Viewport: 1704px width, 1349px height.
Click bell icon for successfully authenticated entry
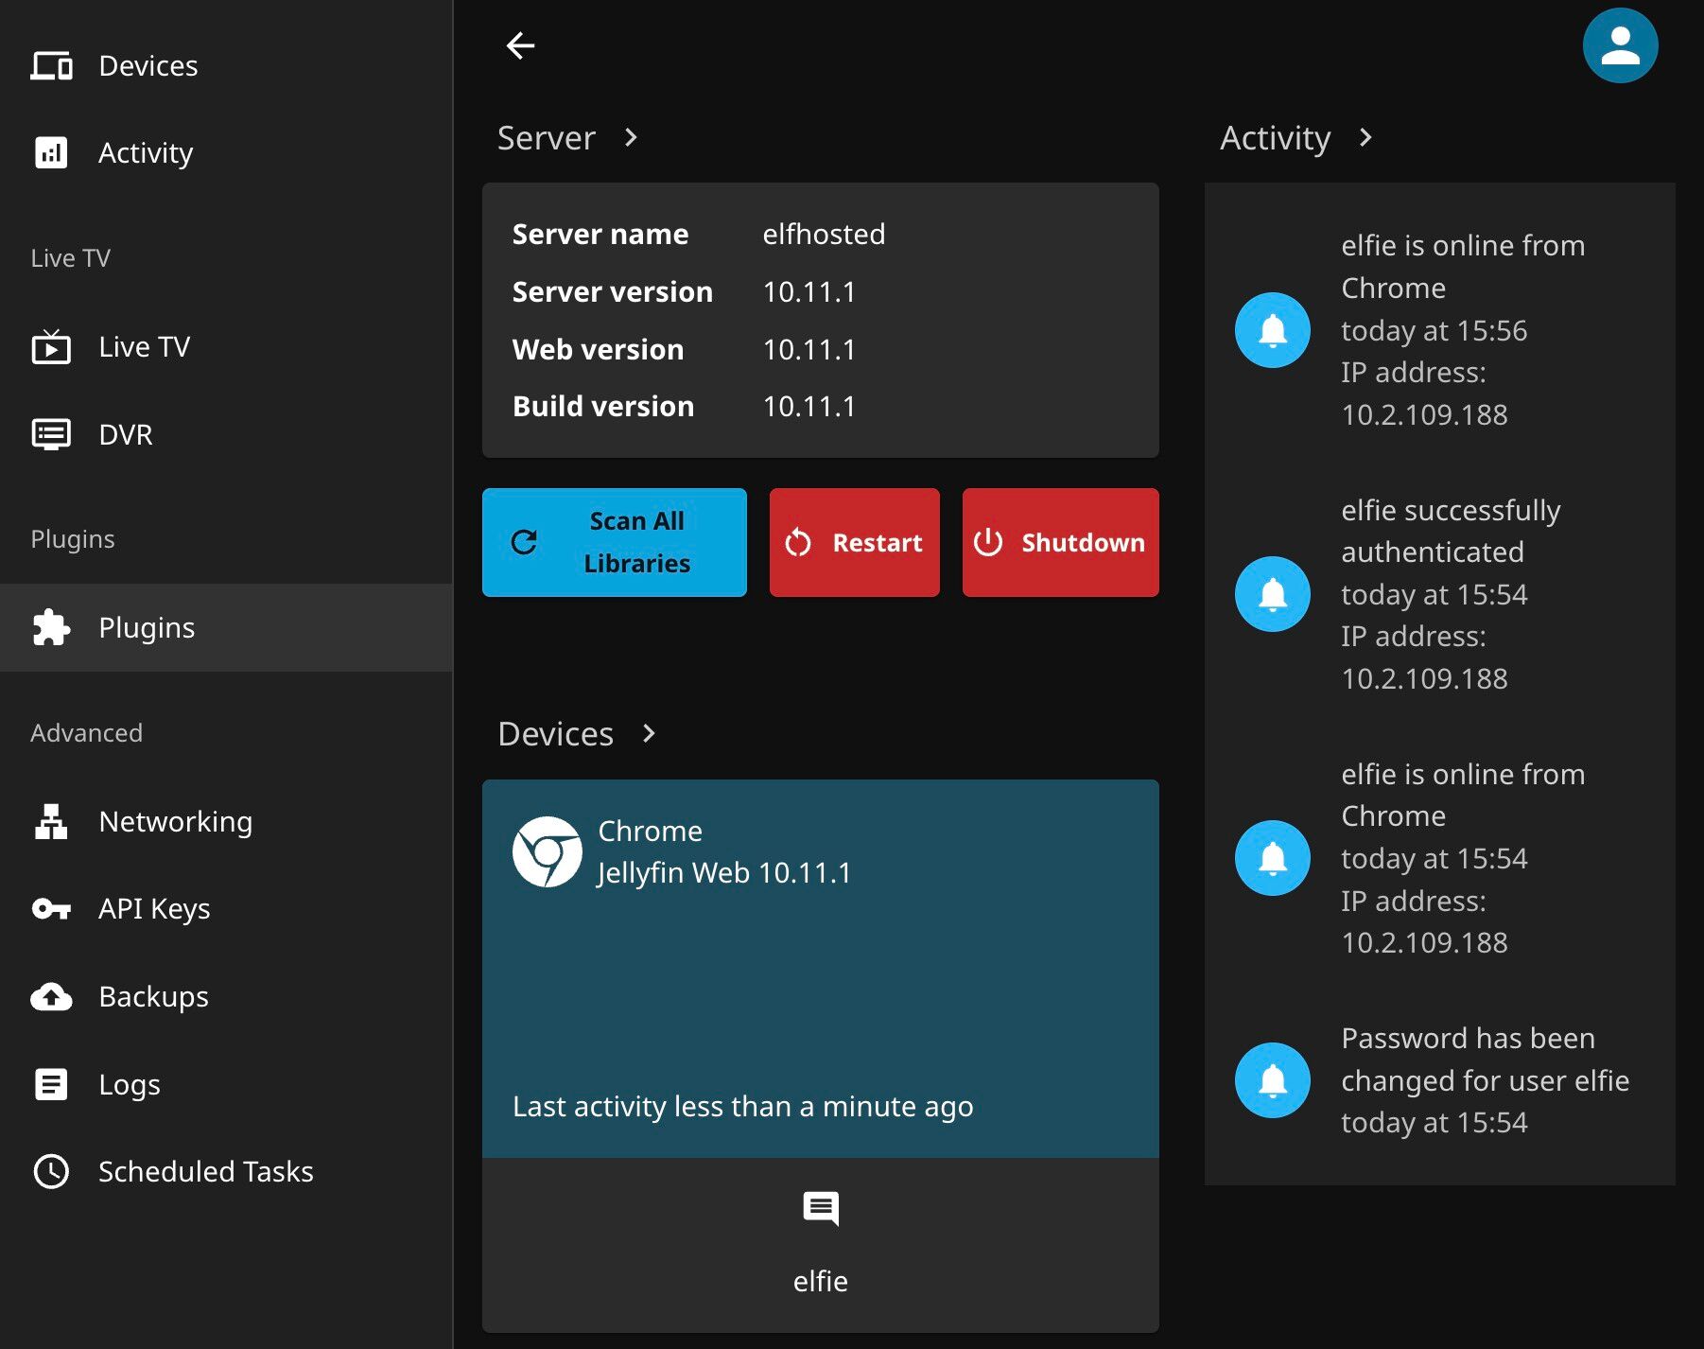pyautogui.click(x=1273, y=594)
